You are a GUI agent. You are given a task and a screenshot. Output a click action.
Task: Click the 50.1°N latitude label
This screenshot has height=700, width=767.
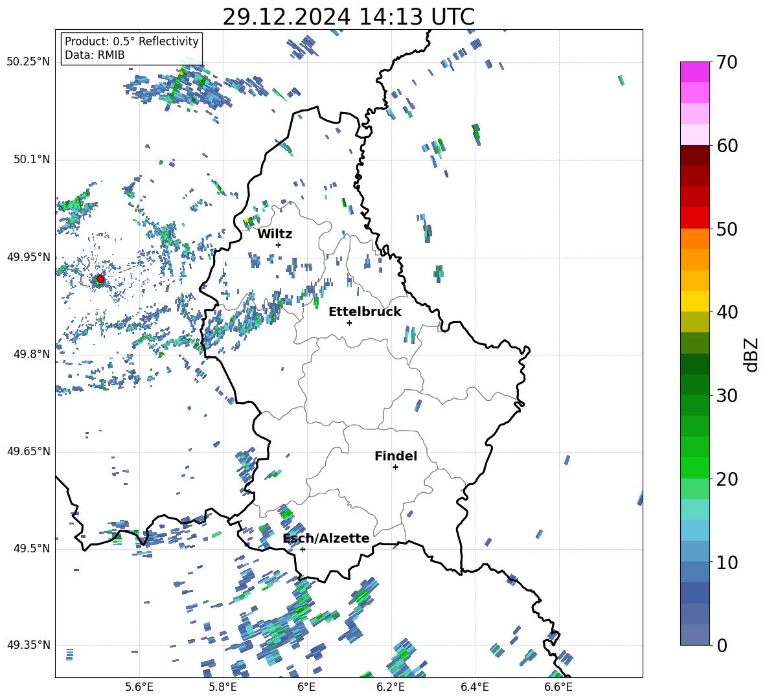pyautogui.click(x=31, y=159)
